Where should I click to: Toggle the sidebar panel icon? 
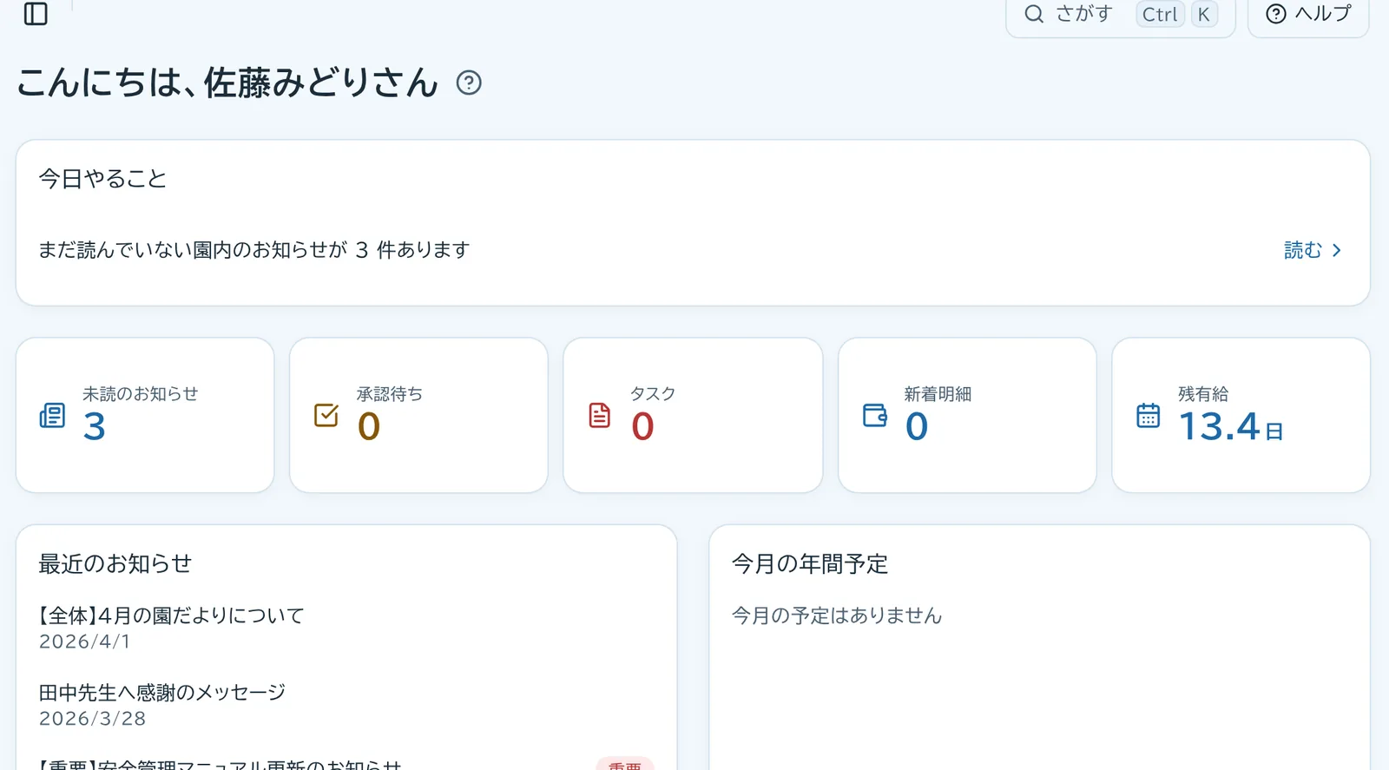36,14
